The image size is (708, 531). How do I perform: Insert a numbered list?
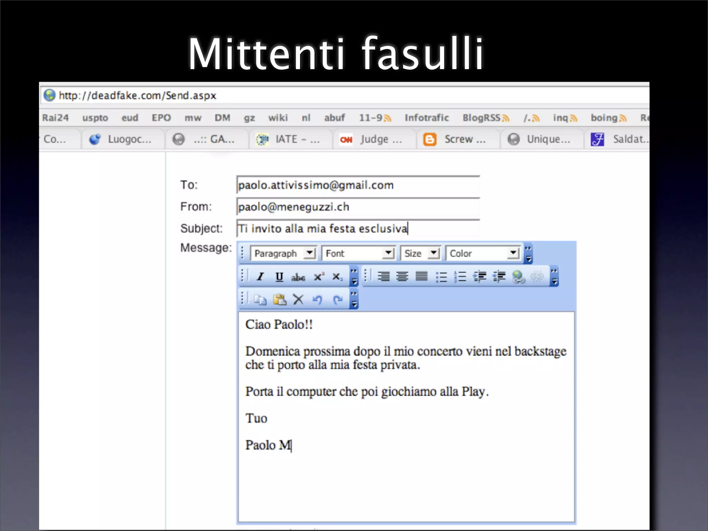pos(460,277)
